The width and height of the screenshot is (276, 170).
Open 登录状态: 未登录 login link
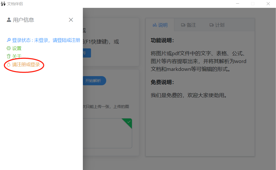[x=46, y=40]
